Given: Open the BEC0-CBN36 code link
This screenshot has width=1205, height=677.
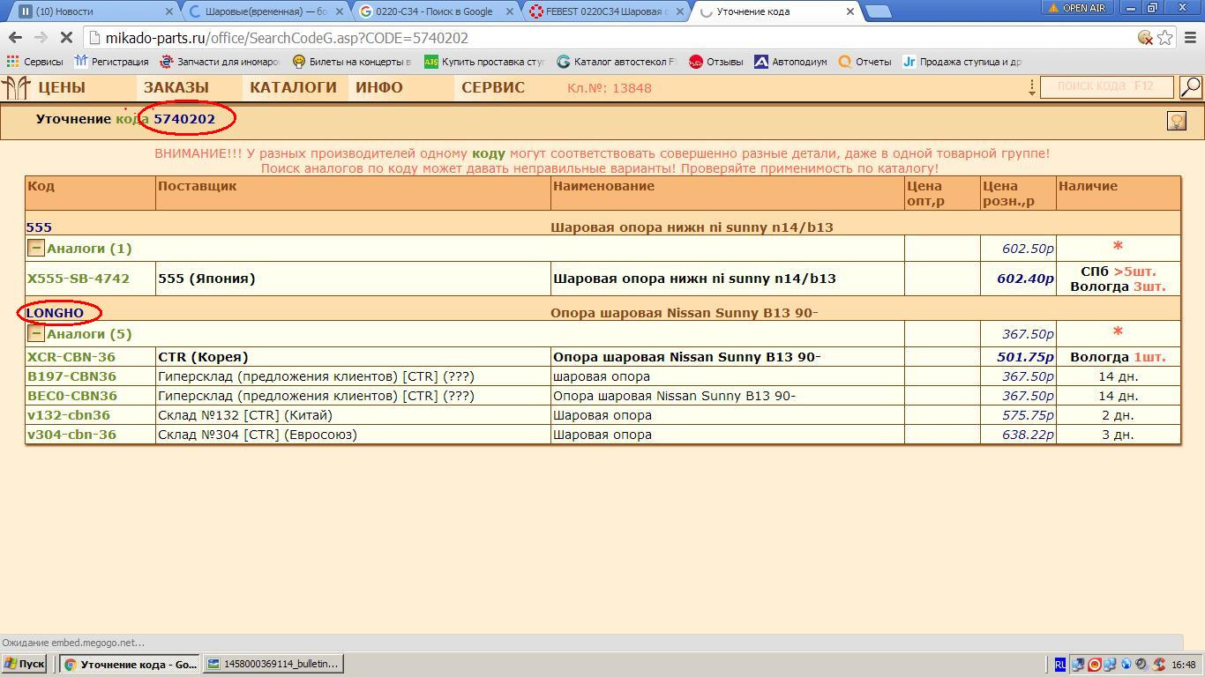Looking at the screenshot, I should pyautogui.click(x=72, y=396).
